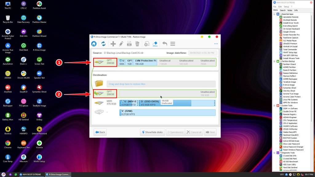Open the R-Drive Image desktop icon
The width and height of the screenshot is (315, 177).
tap(39, 47)
